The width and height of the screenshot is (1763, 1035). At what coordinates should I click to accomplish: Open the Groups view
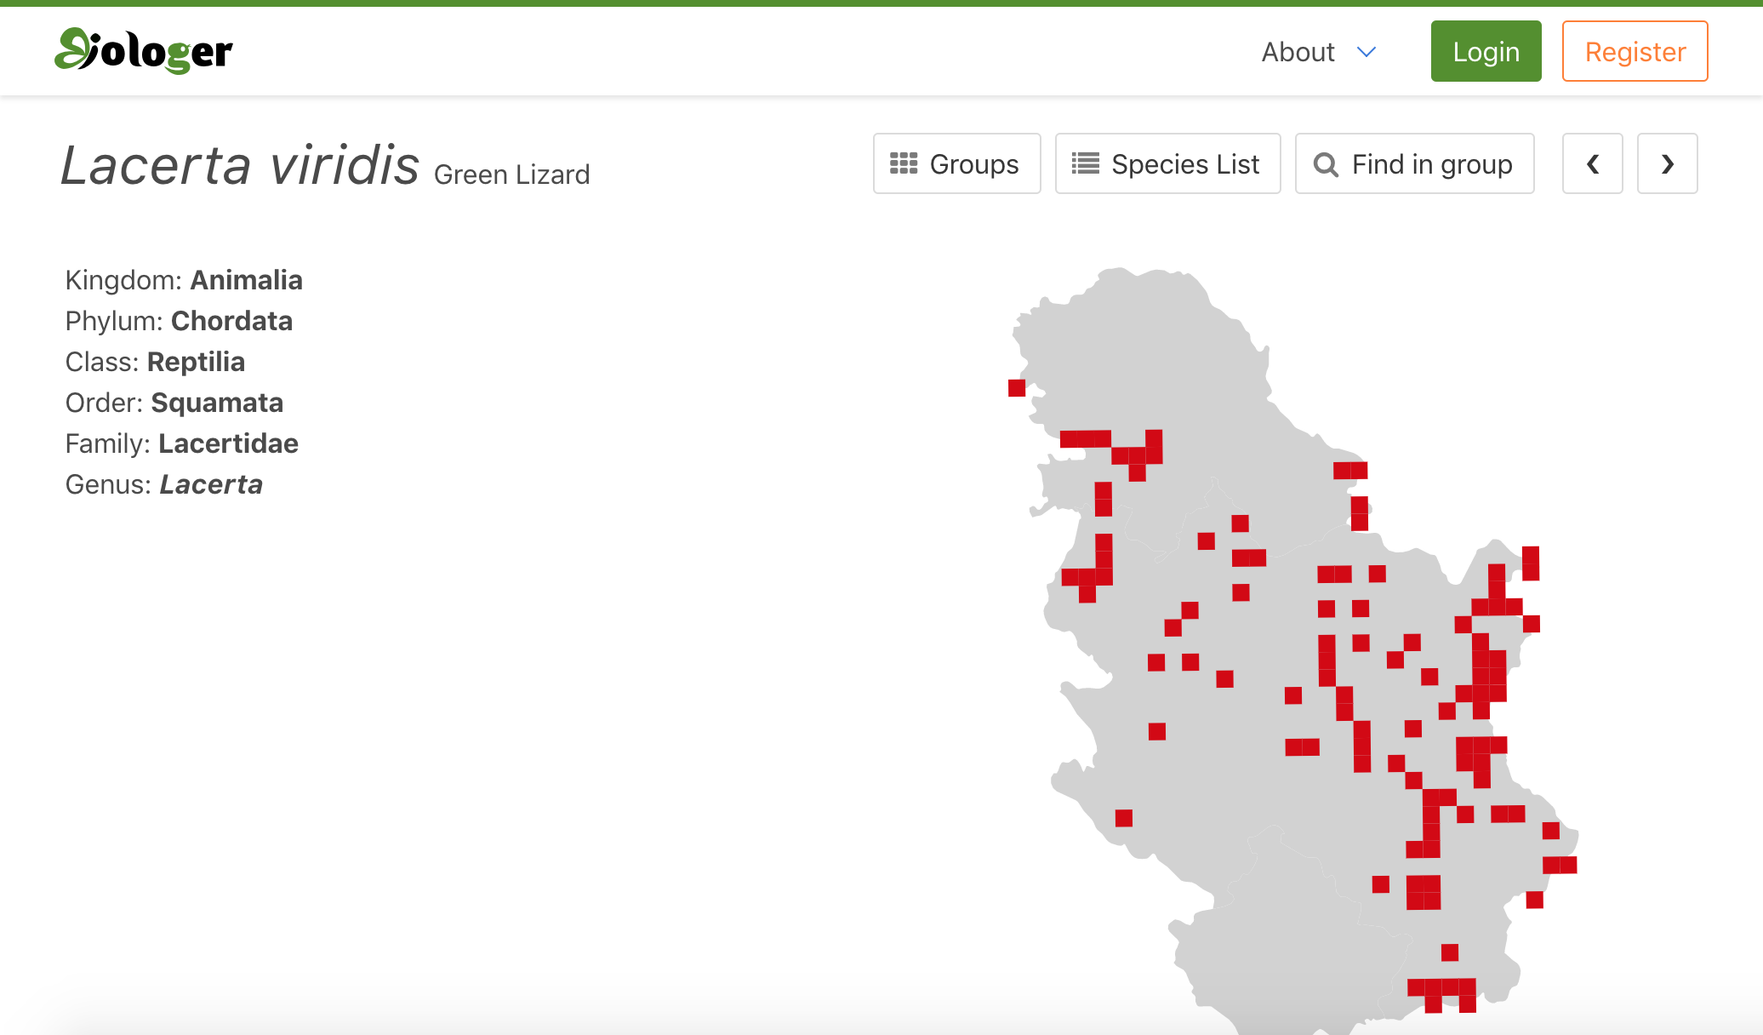click(x=956, y=163)
